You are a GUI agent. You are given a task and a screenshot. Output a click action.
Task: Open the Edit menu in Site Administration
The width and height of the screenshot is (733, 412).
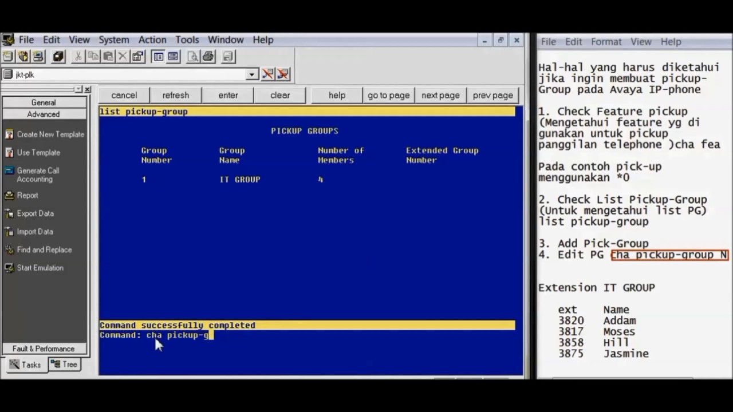[51, 39]
